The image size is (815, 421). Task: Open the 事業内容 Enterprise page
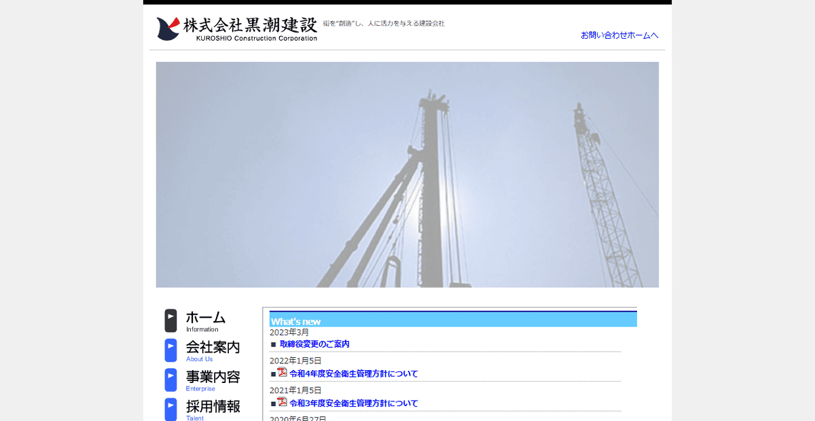click(213, 376)
